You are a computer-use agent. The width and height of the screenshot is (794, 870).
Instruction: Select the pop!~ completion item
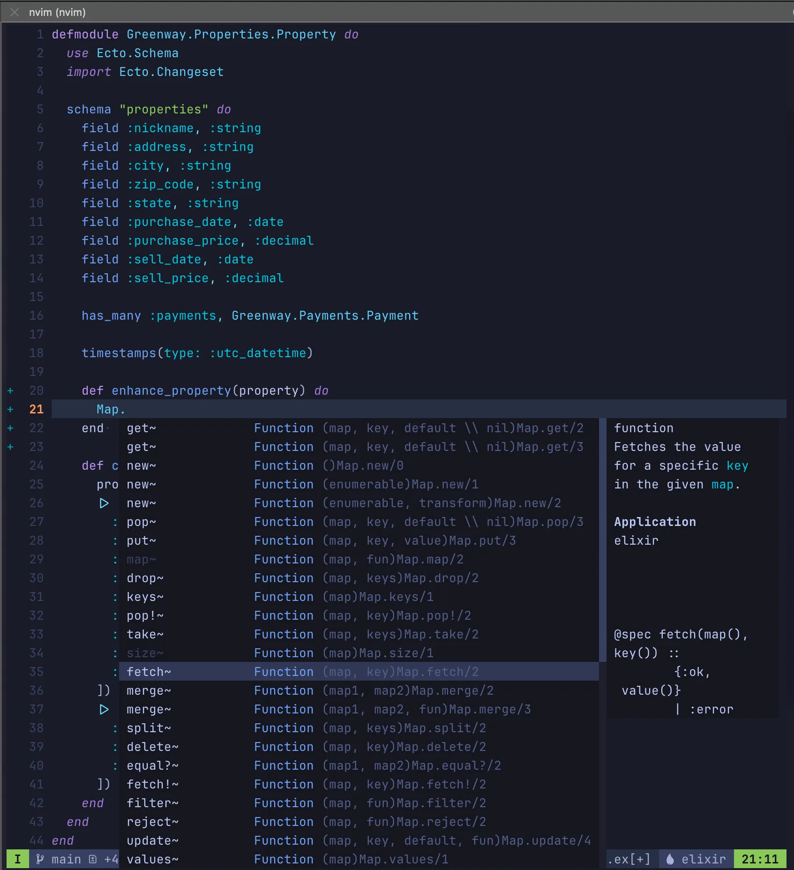(359, 615)
